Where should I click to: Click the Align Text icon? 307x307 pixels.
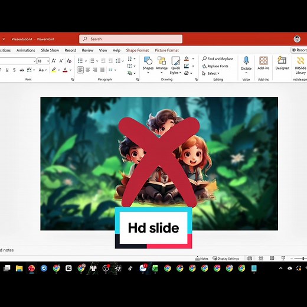(x=130, y=66)
